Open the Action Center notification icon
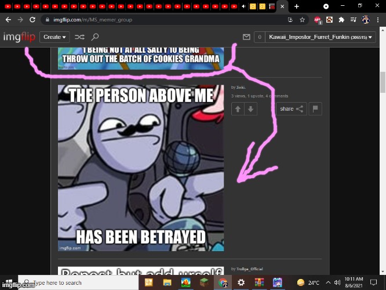386x290 pixels. coord(373,282)
